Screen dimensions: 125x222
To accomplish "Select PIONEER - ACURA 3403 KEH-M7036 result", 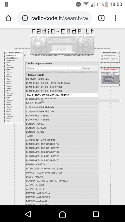I will [x=62, y=173].
